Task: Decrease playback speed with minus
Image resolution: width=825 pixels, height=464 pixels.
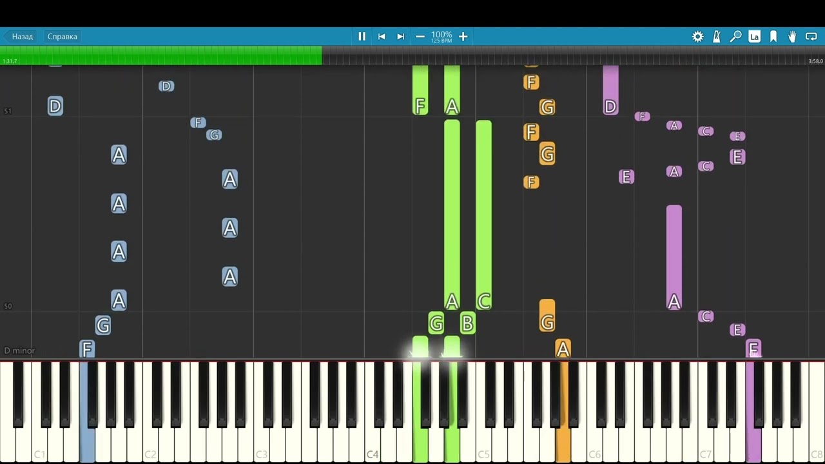Action: (x=420, y=37)
